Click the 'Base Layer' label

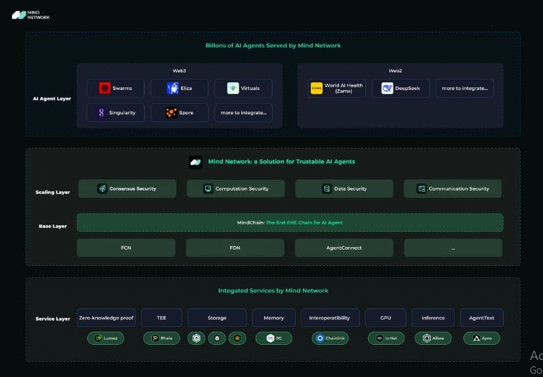(53, 226)
